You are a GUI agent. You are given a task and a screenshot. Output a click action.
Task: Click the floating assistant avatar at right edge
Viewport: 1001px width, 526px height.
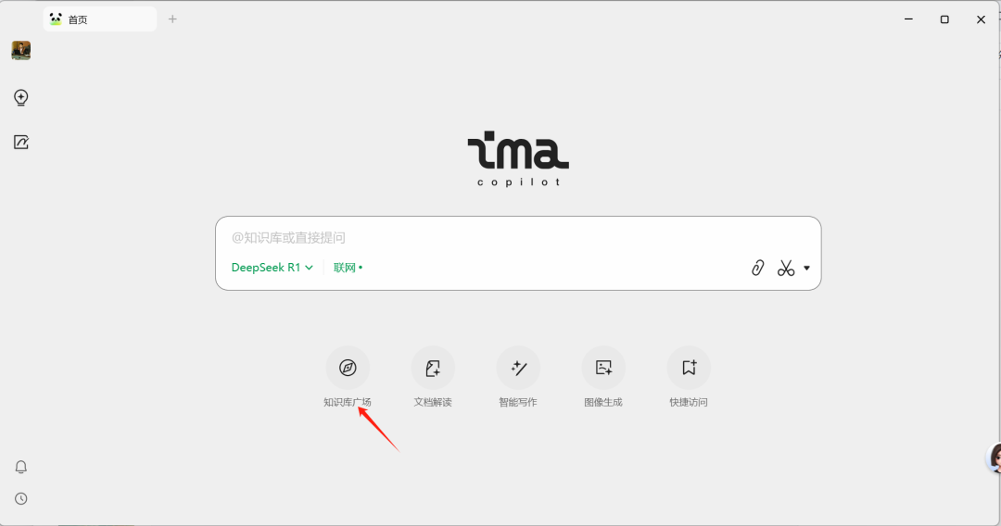994,457
